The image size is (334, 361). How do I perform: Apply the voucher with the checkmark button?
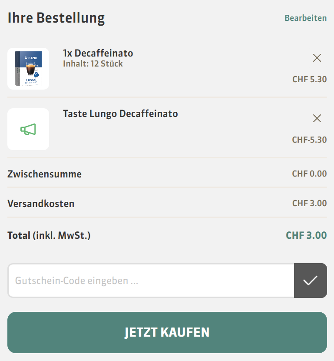(310, 281)
